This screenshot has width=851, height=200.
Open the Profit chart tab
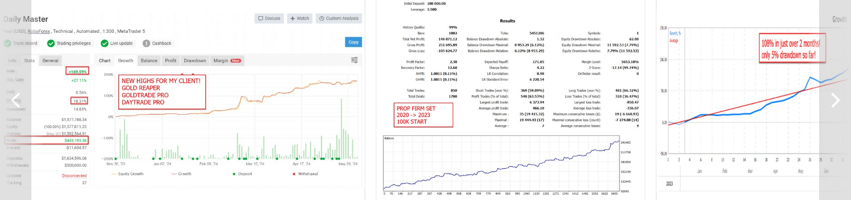point(170,61)
